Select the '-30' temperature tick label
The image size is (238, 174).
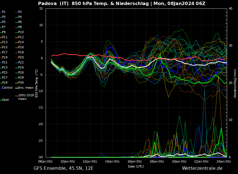tap(40, 157)
